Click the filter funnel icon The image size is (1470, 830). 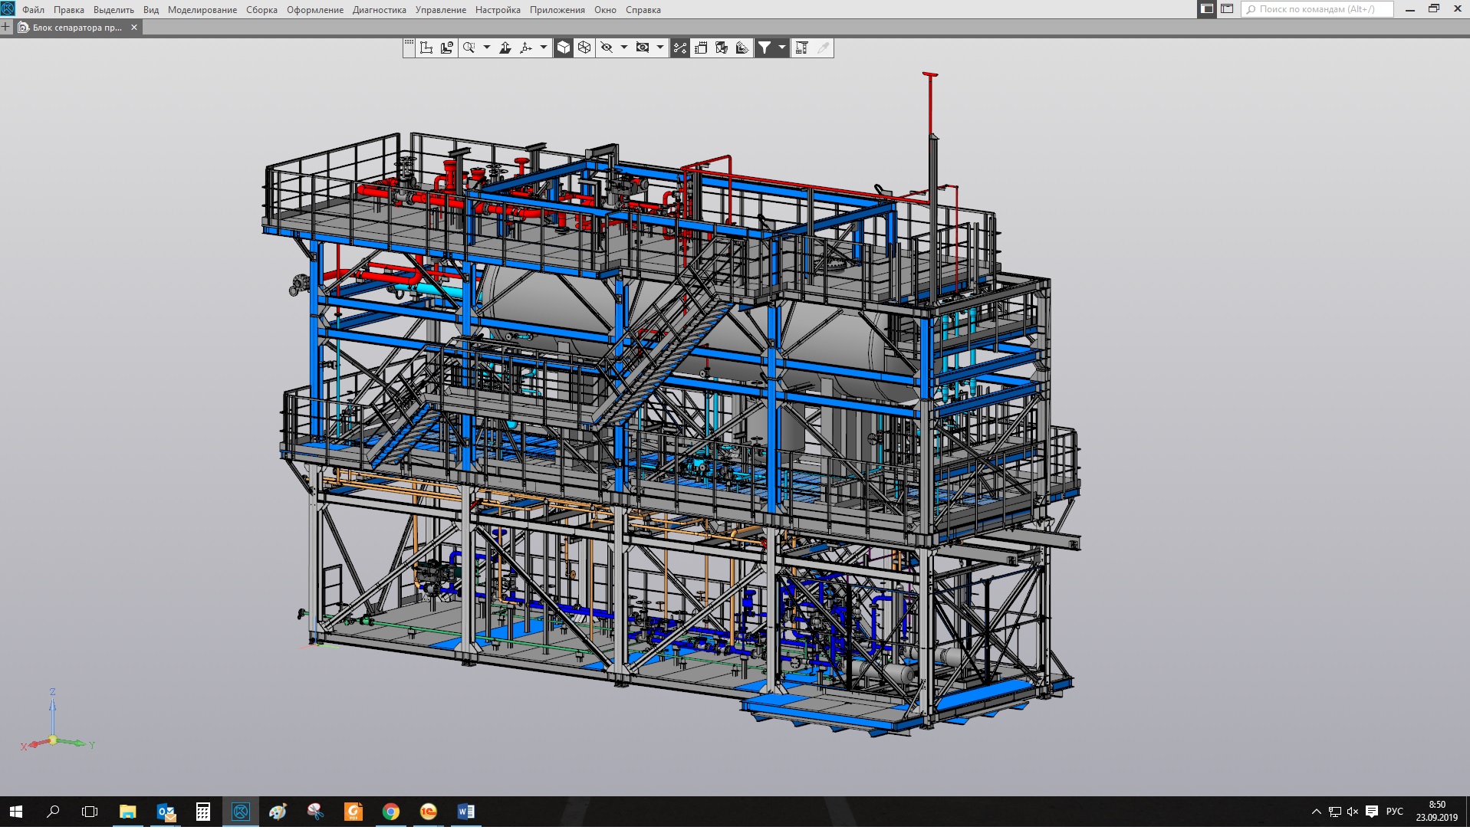[x=765, y=48]
